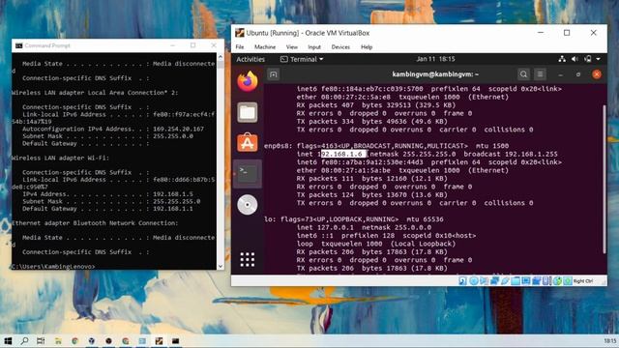
Task: Open the terminal hamburger menu
Action: coord(540,74)
